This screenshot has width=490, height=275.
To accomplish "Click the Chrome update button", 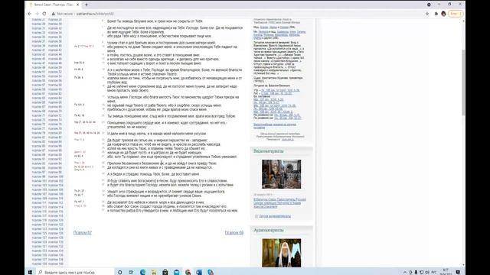I will (455, 14).
